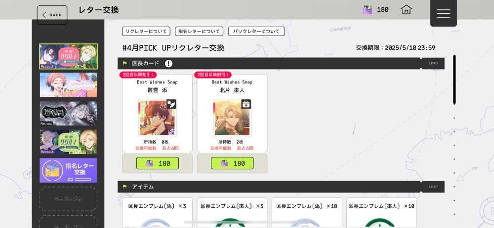Viewport: 494px width, 228px height.
Task: Exchange 180 letters for 北片 来人 card
Action: click(232, 163)
